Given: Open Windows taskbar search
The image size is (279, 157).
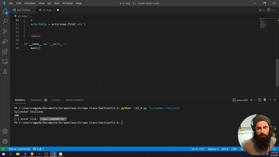Looking at the screenshot, I should [10, 154].
